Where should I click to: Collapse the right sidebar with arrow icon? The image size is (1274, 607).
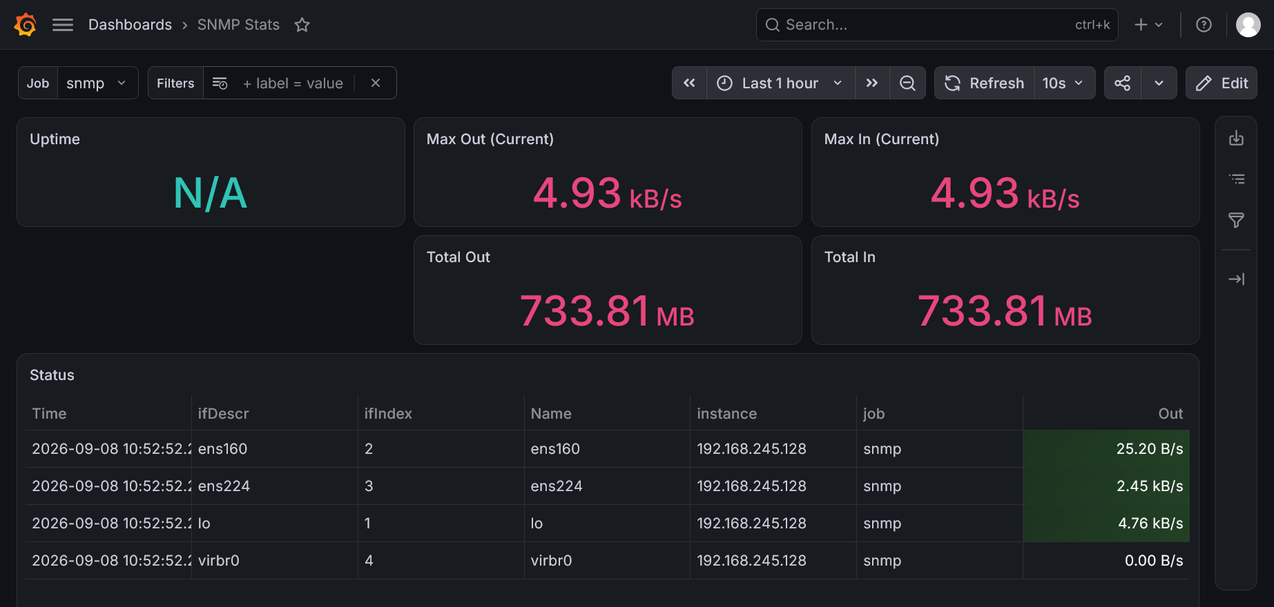click(1236, 279)
